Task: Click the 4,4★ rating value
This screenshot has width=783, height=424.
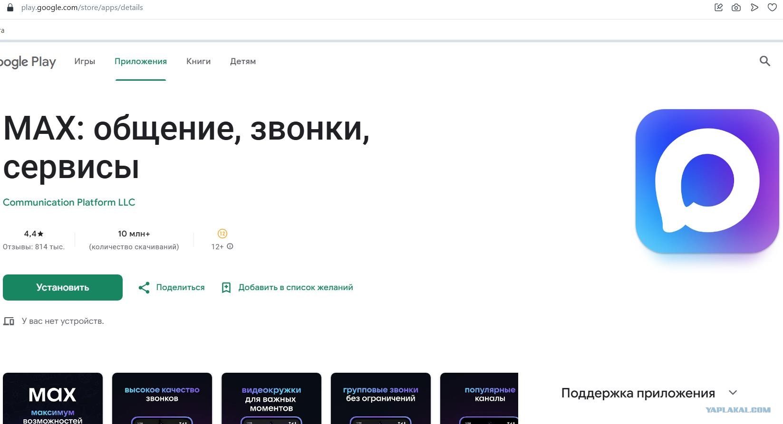Action: (34, 234)
